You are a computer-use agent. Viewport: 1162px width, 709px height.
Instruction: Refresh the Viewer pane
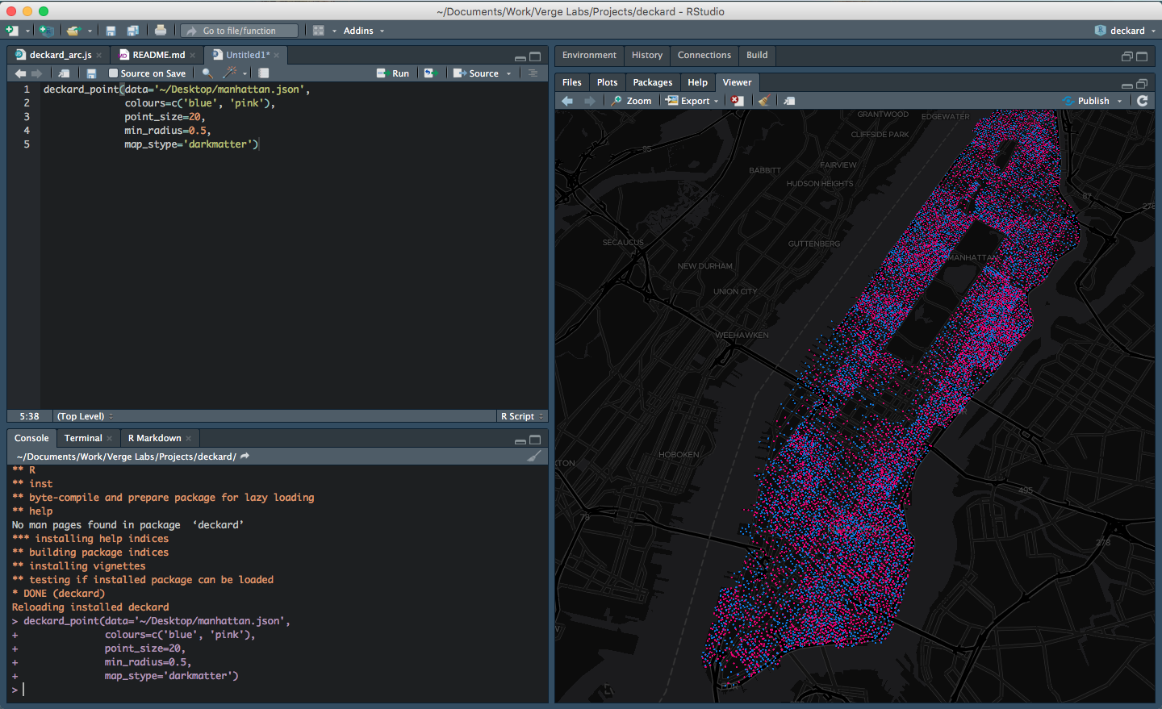click(1142, 101)
